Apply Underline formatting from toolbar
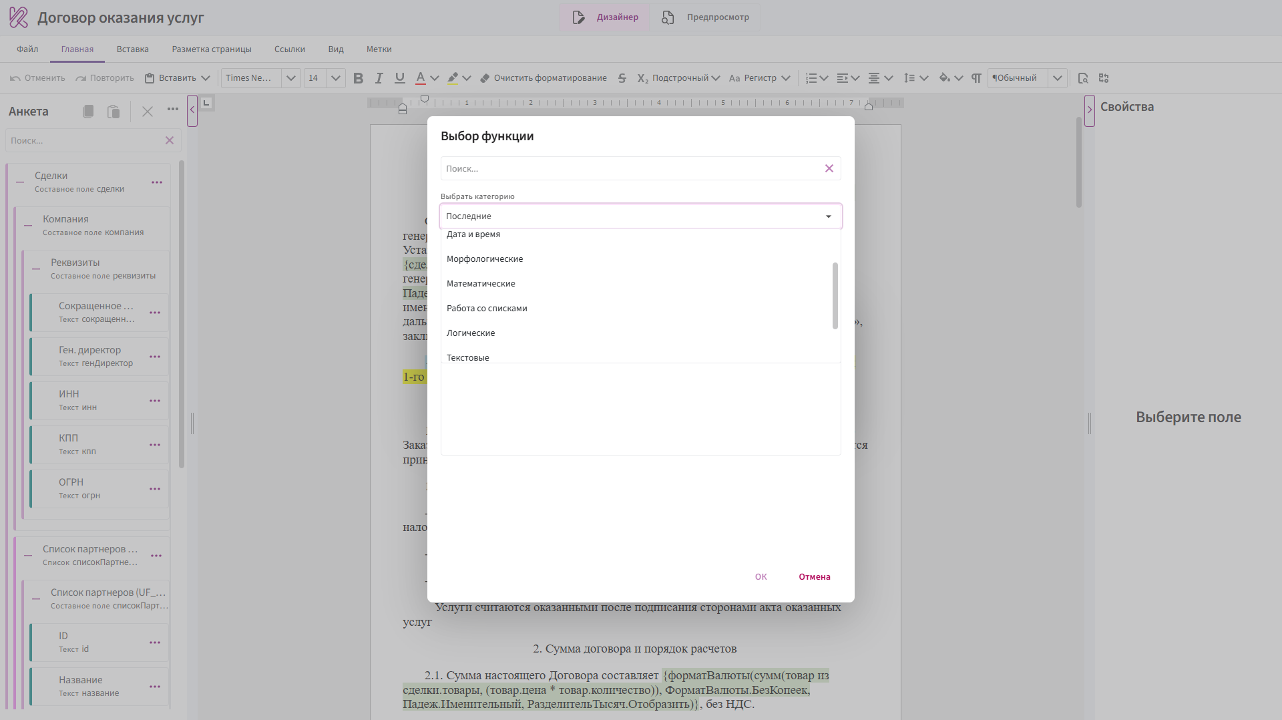Image resolution: width=1282 pixels, height=720 pixels. click(399, 78)
